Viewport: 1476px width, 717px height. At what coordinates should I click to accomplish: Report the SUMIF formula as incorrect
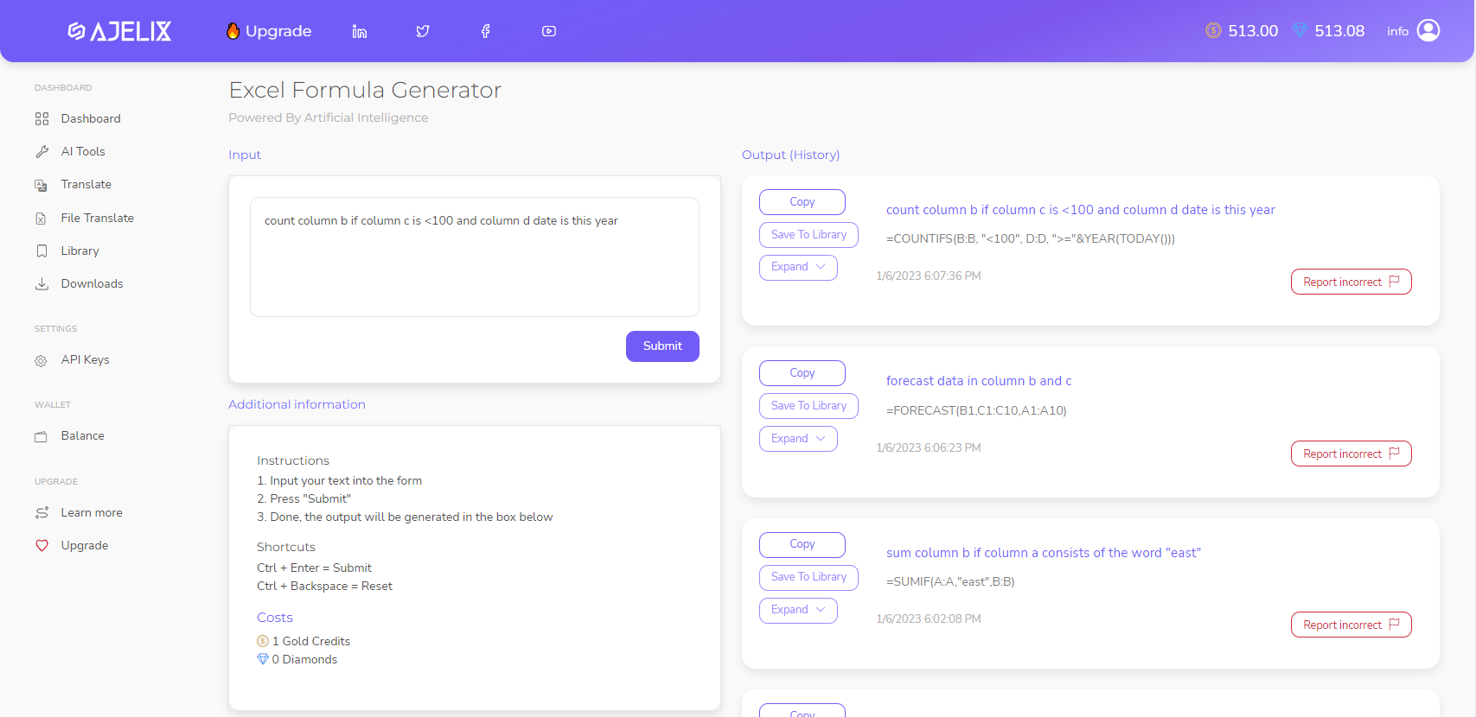coord(1351,625)
